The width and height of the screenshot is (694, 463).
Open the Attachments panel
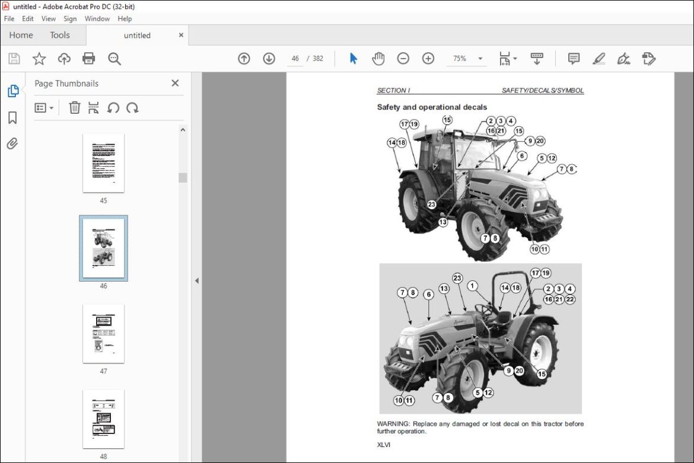click(x=13, y=143)
